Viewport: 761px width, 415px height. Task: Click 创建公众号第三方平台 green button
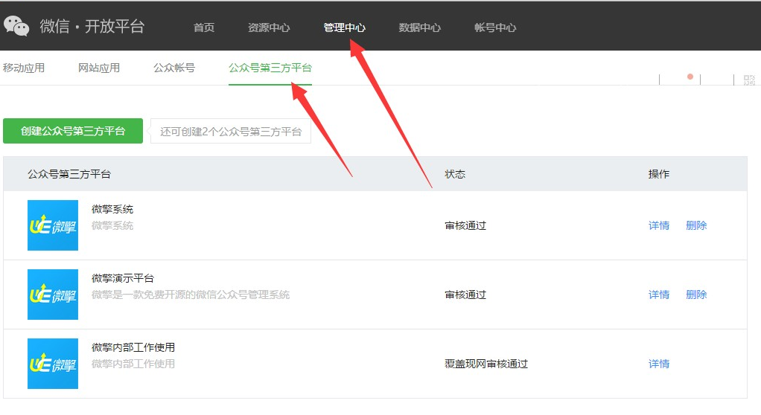coord(73,131)
